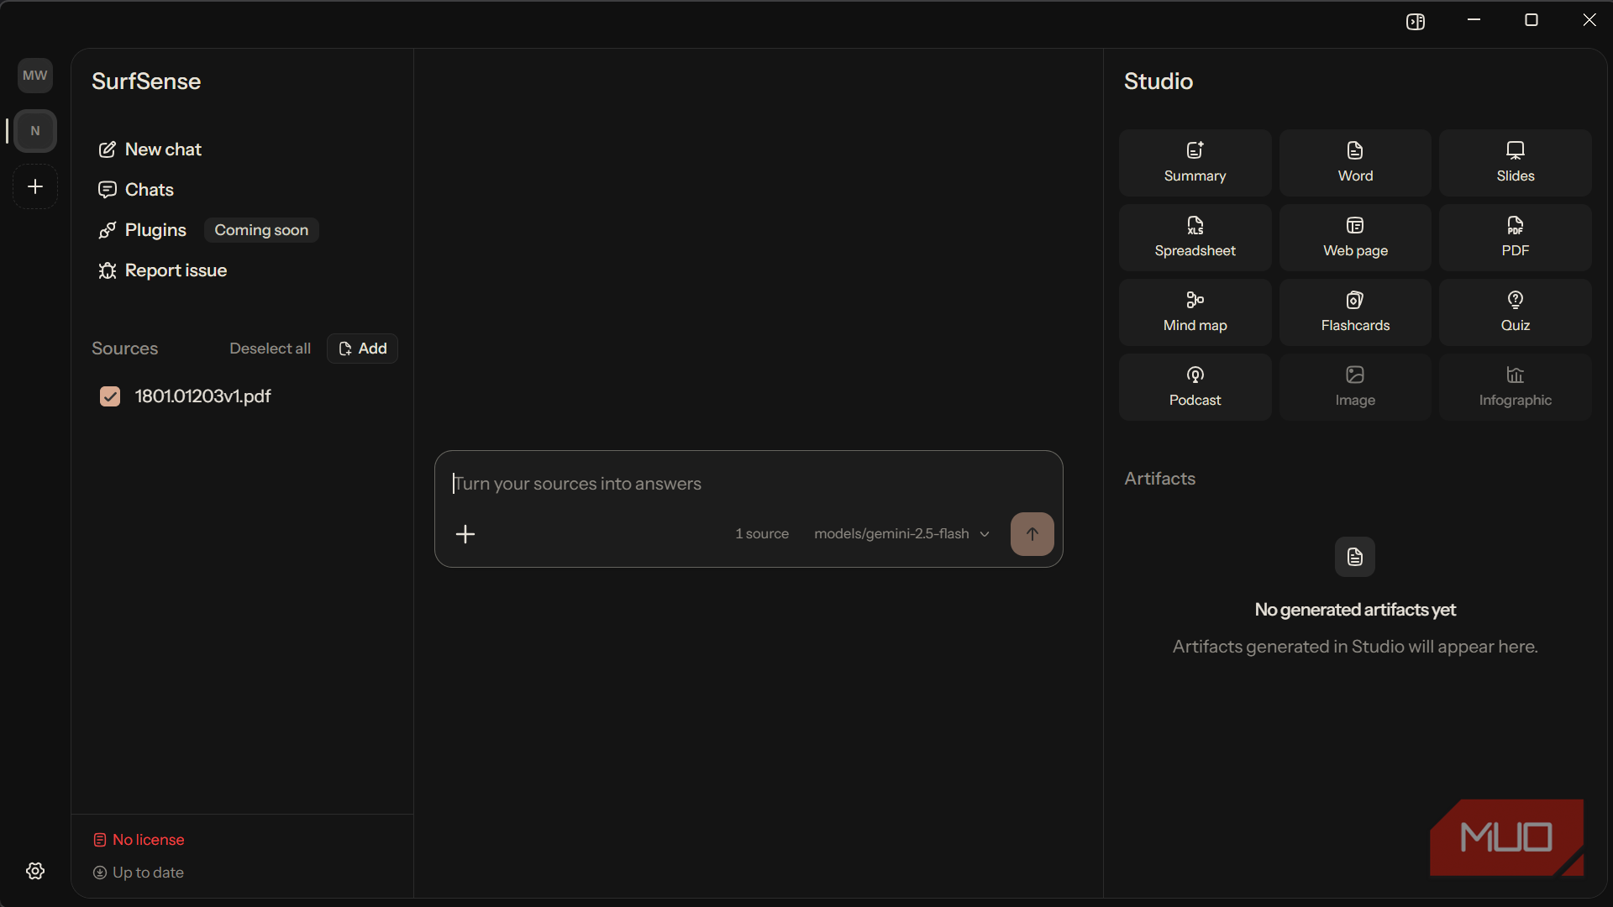The width and height of the screenshot is (1613, 907).
Task: Open Report issue
Action: [163, 270]
